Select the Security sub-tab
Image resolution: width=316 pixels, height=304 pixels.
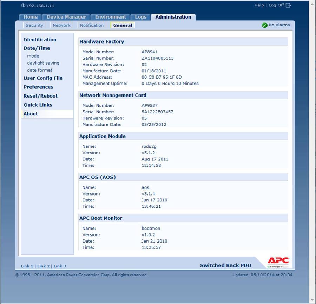click(x=34, y=25)
